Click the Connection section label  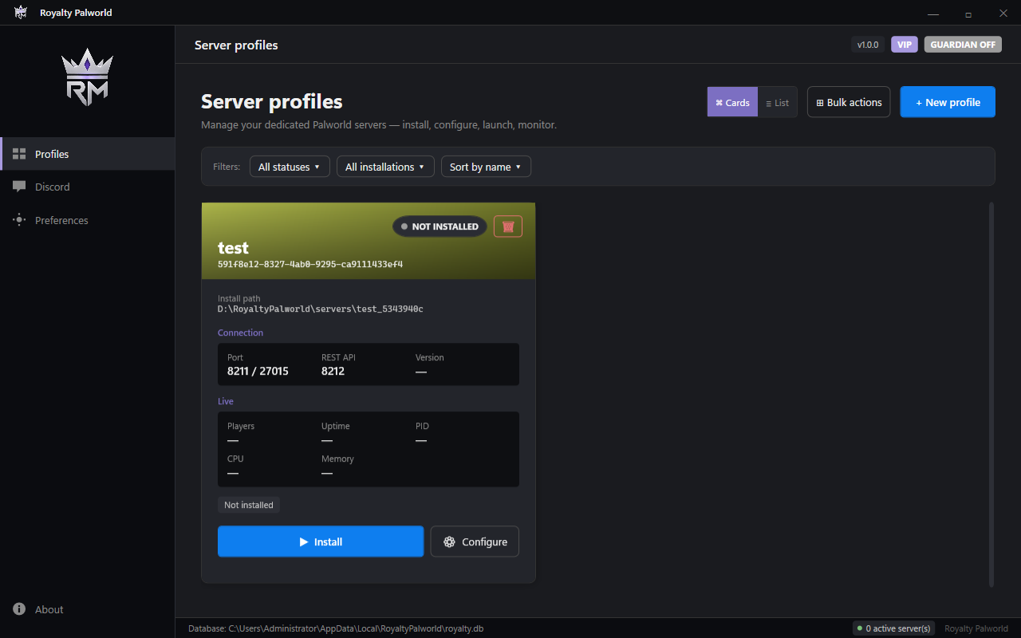240,333
